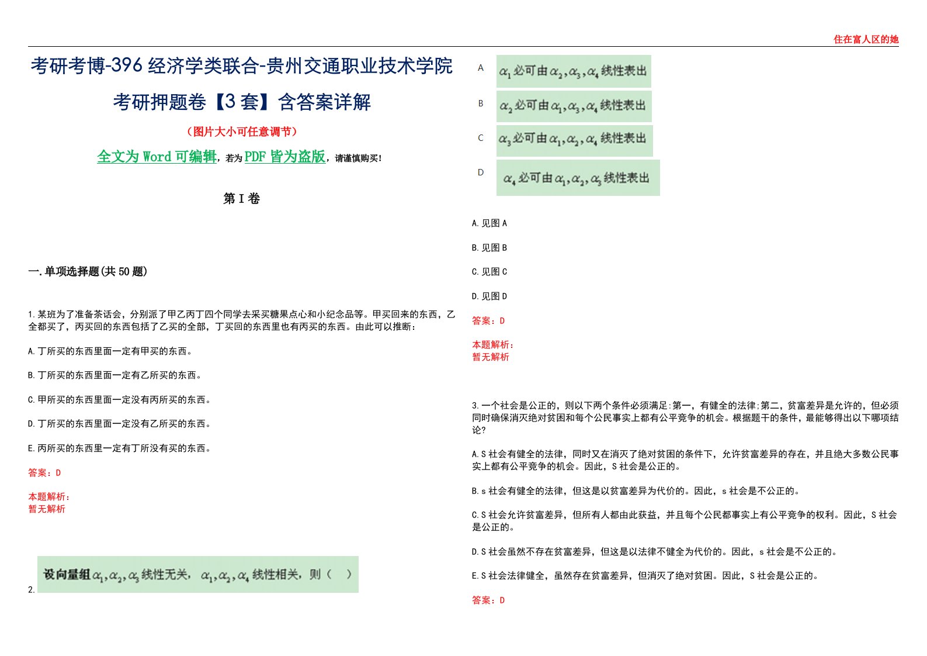Open the green link 全文为Word可编辑
The width and height of the screenshot is (927, 656).
point(157,157)
